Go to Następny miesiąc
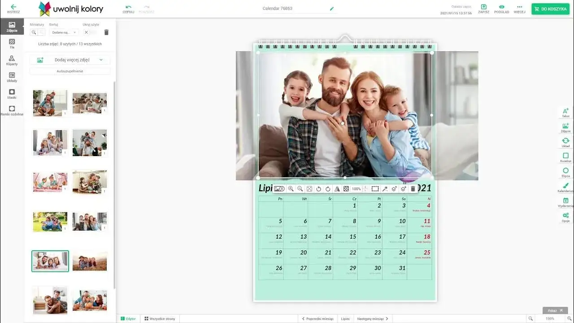This screenshot has width=574, height=323. (372, 319)
